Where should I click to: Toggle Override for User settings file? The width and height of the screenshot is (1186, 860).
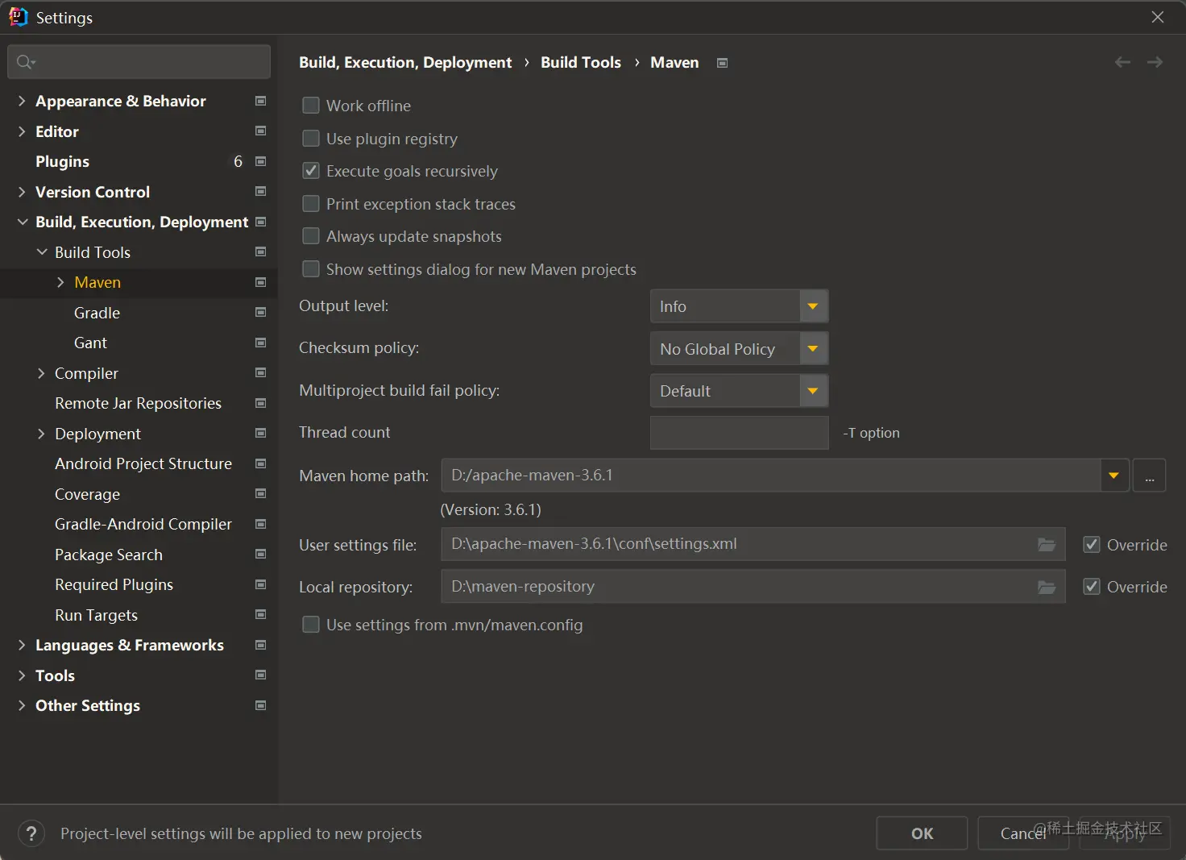1092,545
